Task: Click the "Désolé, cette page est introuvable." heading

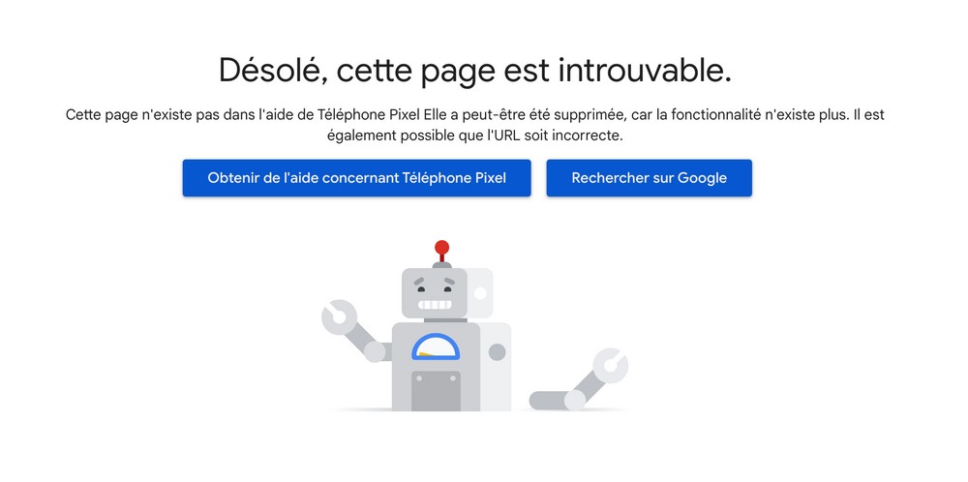Action: pyautogui.click(x=474, y=70)
